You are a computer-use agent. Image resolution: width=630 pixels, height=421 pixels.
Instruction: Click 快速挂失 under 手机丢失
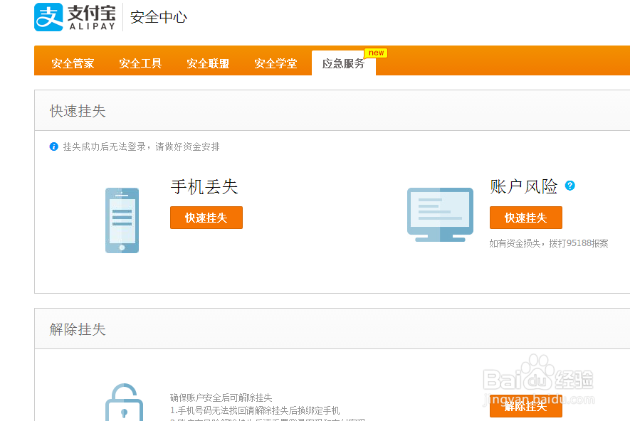click(206, 218)
